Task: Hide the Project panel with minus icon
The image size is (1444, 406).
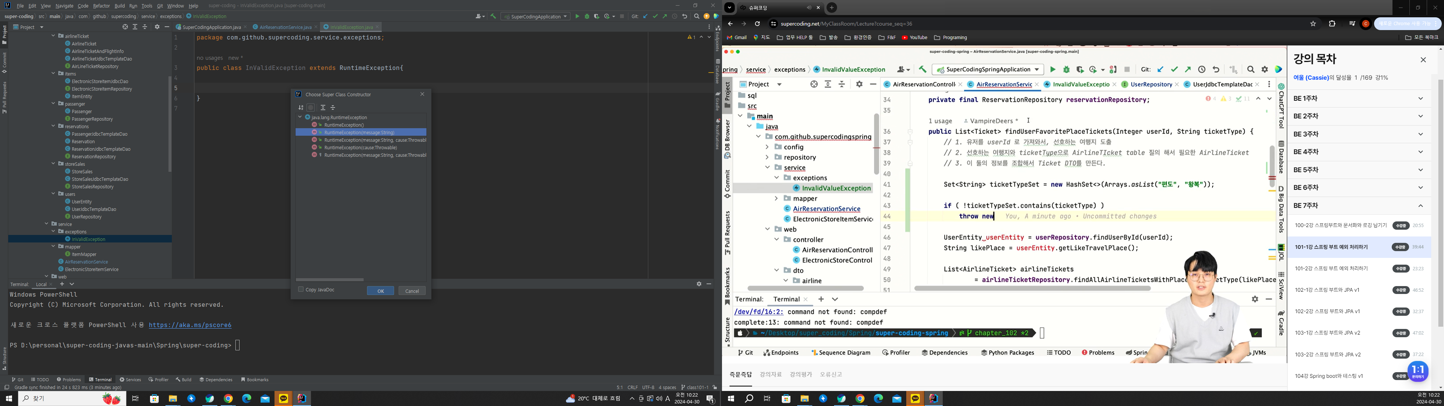Action: [167, 27]
